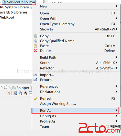The width and height of the screenshot is (121, 136).
Task: Expand the Debug As submenu arrow
Action: pos(117,116)
